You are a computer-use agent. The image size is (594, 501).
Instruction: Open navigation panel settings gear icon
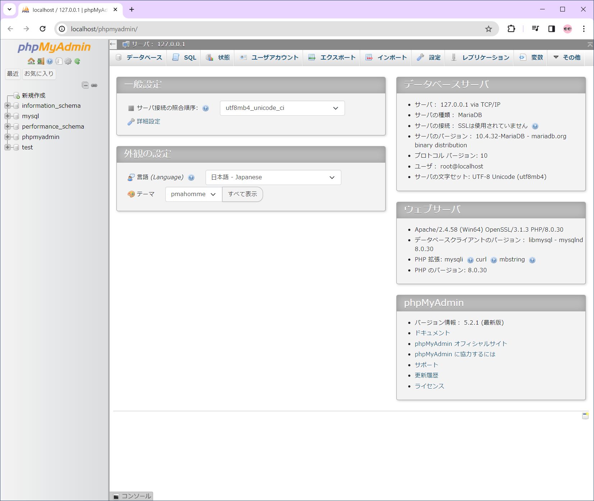coord(68,61)
